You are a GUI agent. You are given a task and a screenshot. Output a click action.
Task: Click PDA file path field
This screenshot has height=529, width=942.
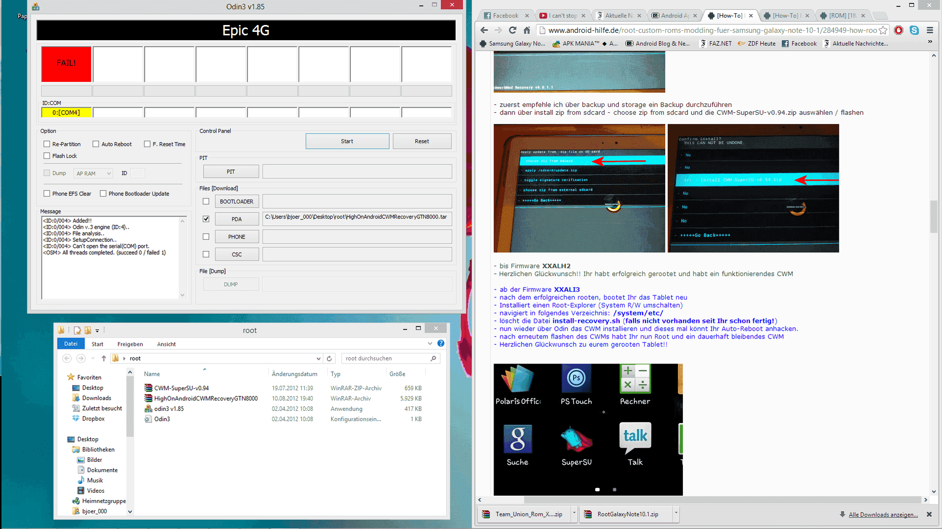pos(357,219)
